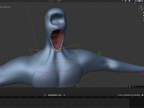The image size is (144, 108).
Task: Click the blue Z axis on navigation gizmo
Action: tap(141, 6)
